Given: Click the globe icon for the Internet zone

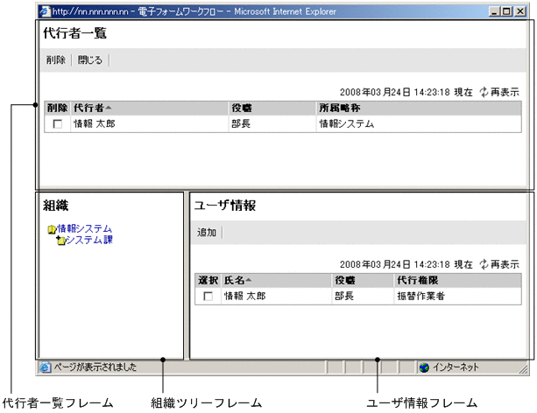Looking at the screenshot, I should [x=424, y=367].
